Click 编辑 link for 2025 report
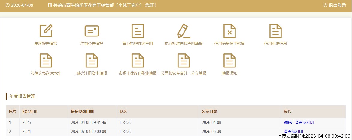 coord(288,122)
